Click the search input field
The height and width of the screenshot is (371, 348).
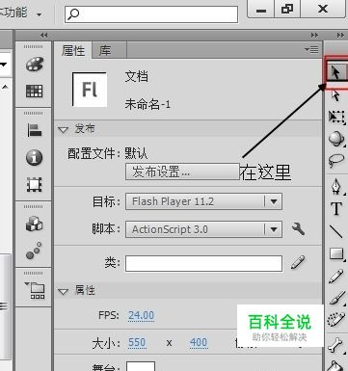click(x=151, y=14)
